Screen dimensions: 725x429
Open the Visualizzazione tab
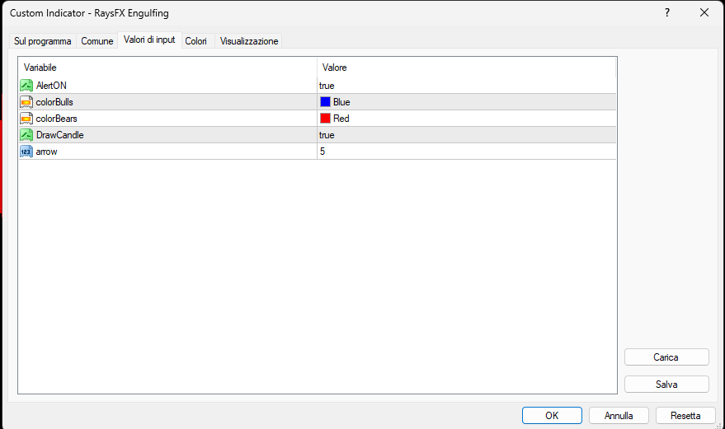(x=249, y=41)
